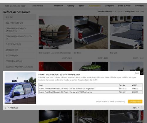
Task: Select the Electronics category
Action: point(13,44)
